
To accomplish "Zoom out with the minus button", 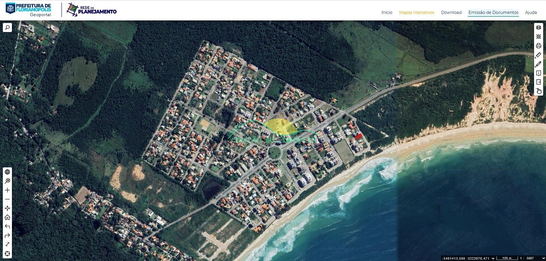I will tap(7, 199).
